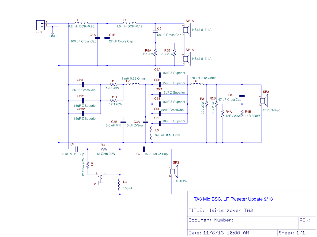This screenshot has width=317, height=237.
Task: Select the R4A 15R resistor symbol
Action: pos(222,114)
